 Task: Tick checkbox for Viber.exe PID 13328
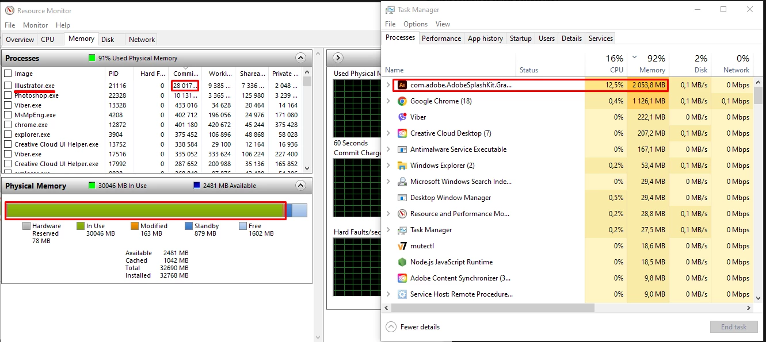[x=8, y=105]
